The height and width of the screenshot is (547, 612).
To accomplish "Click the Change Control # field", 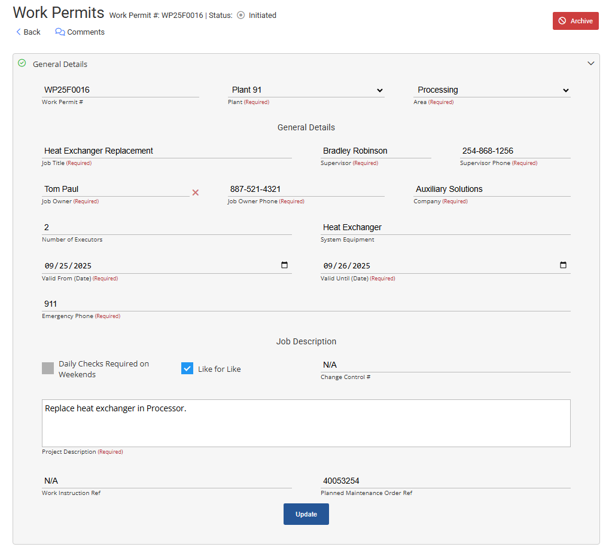I will (445, 365).
